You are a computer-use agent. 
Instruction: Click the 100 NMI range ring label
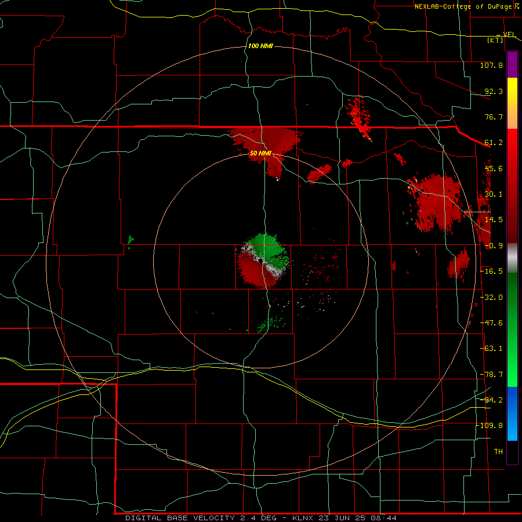(x=260, y=46)
